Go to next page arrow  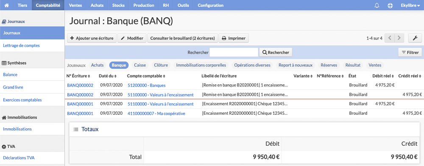point(399,38)
